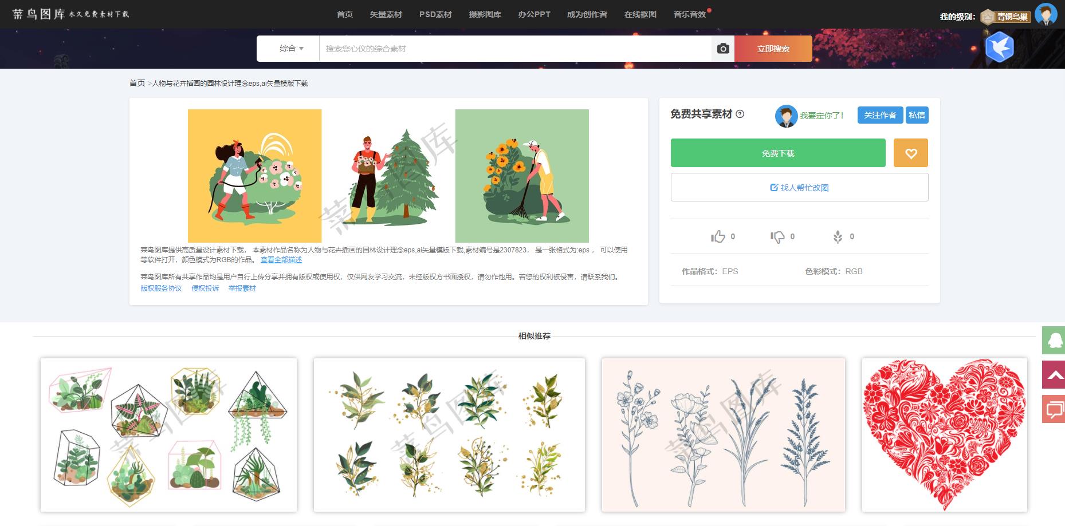1065x526 pixels.
Task: Open the 矢量素材 menu item
Action: (386, 14)
